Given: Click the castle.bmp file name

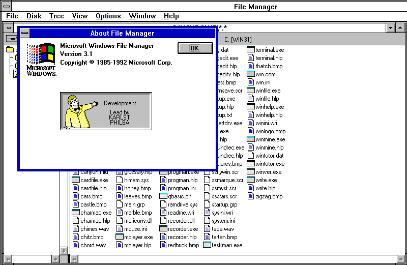Looking at the screenshot, I should pyautogui.click(x=94, y=204).
